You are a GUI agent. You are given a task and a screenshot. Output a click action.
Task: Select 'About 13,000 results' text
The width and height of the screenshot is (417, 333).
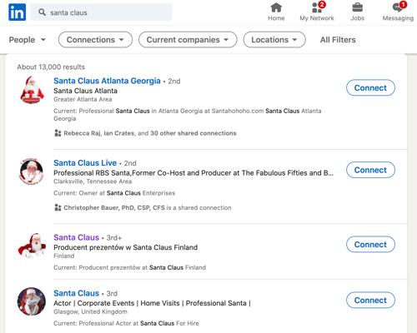coord(51,67)
